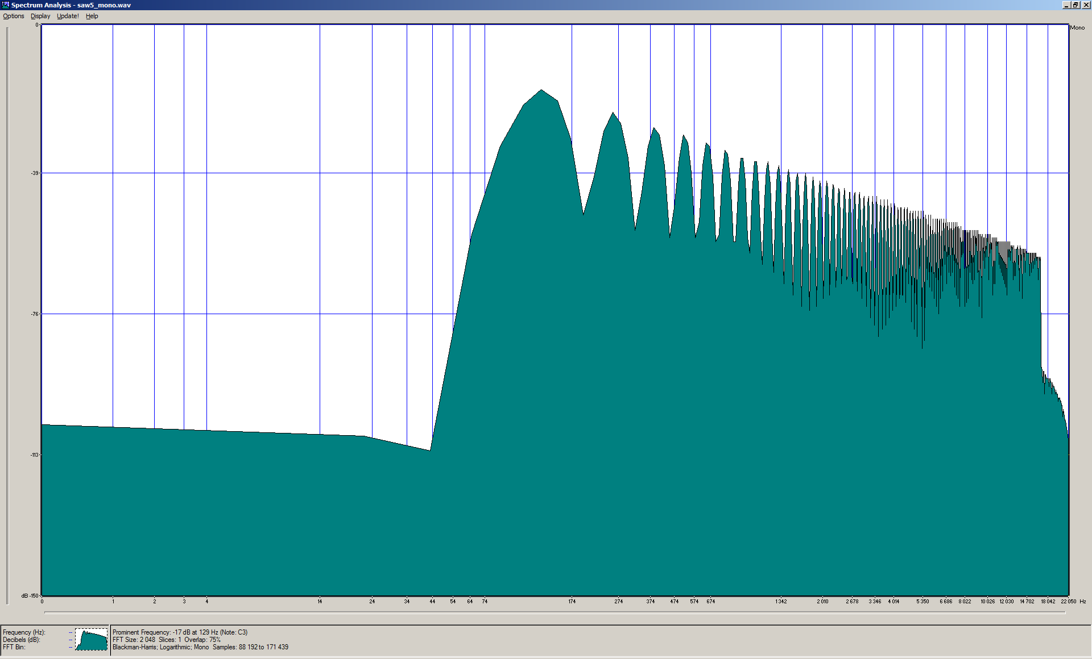Click the Mono channel label

tap(1077, 28)
